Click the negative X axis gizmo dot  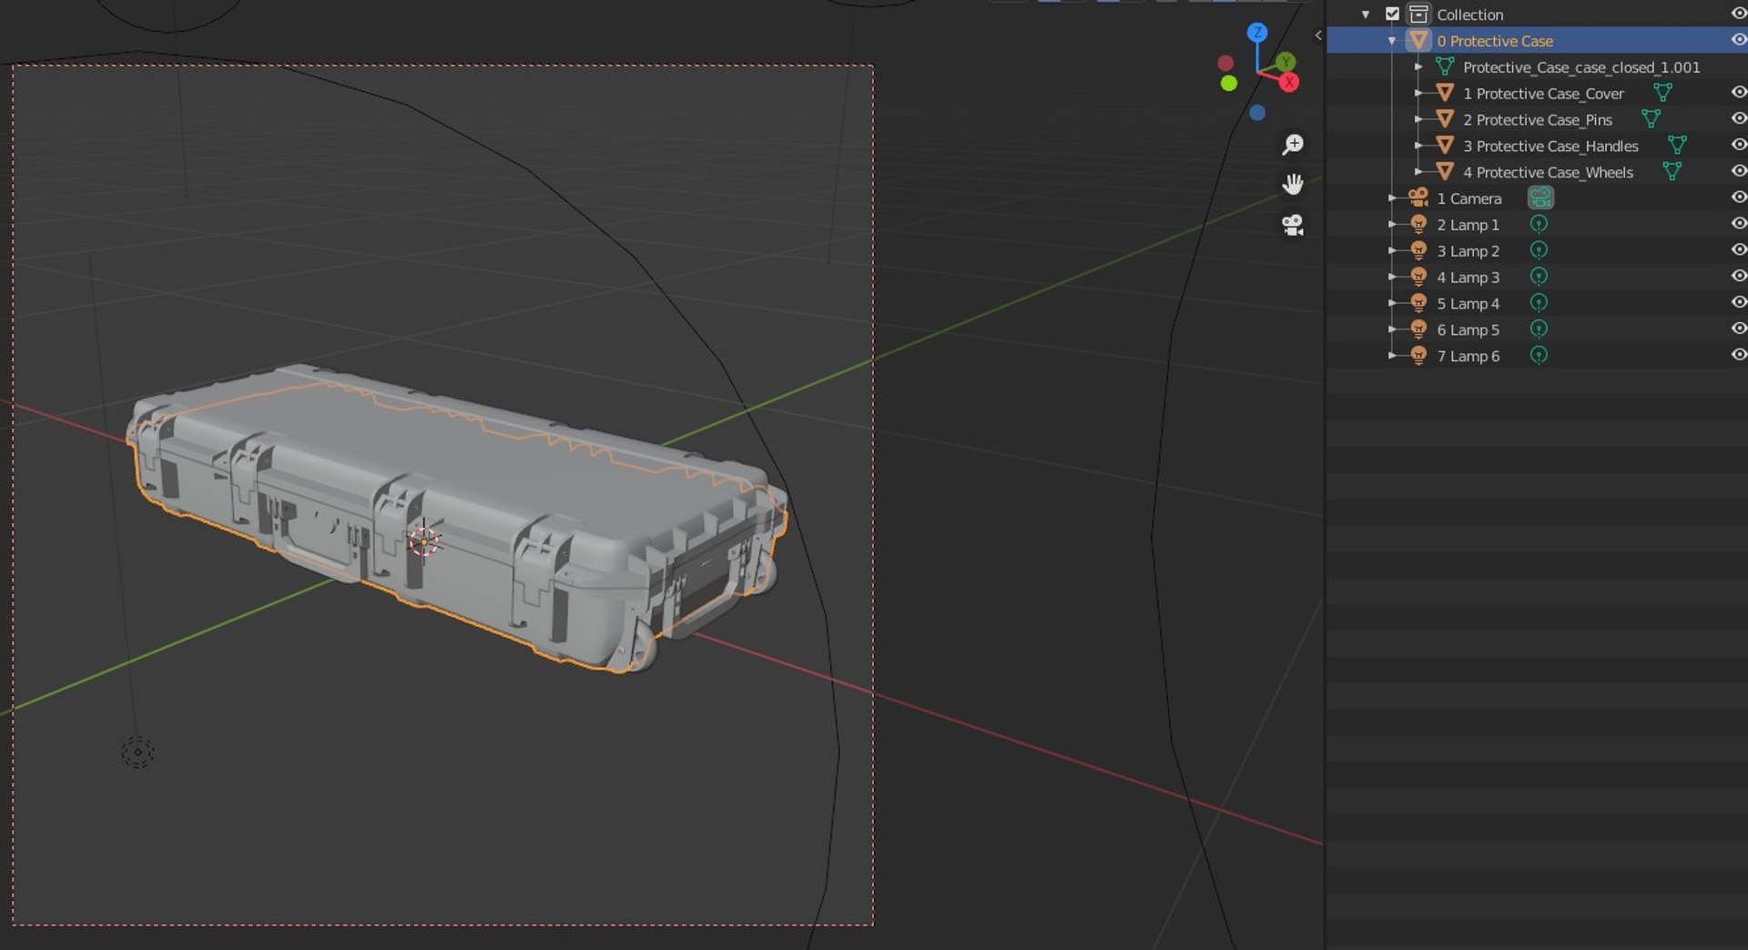(1225, 63)
